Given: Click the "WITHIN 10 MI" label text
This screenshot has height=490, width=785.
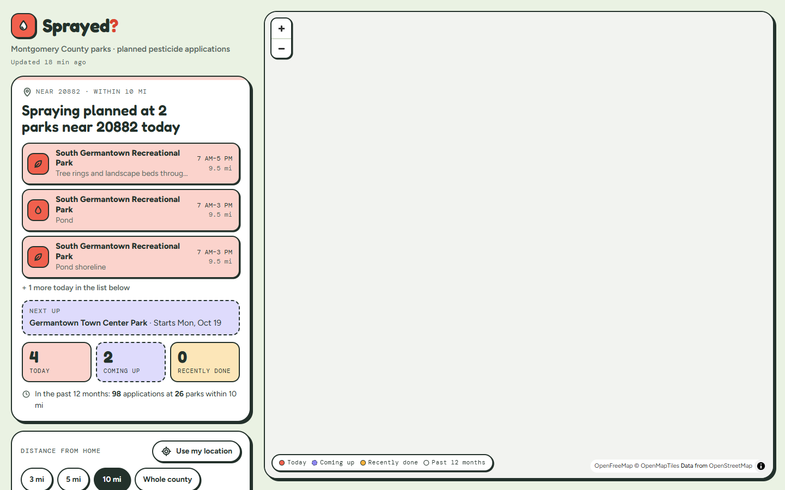Looking at the screenshot, I should click(x=120, y=92).
